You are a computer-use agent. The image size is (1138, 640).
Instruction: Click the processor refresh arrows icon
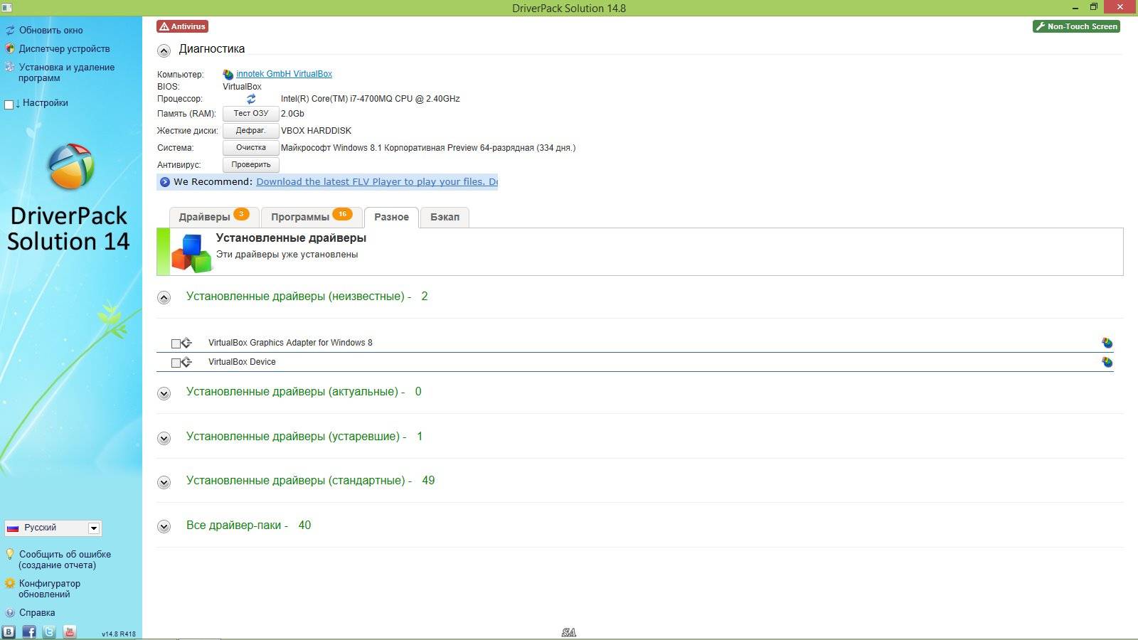(251, 99)
